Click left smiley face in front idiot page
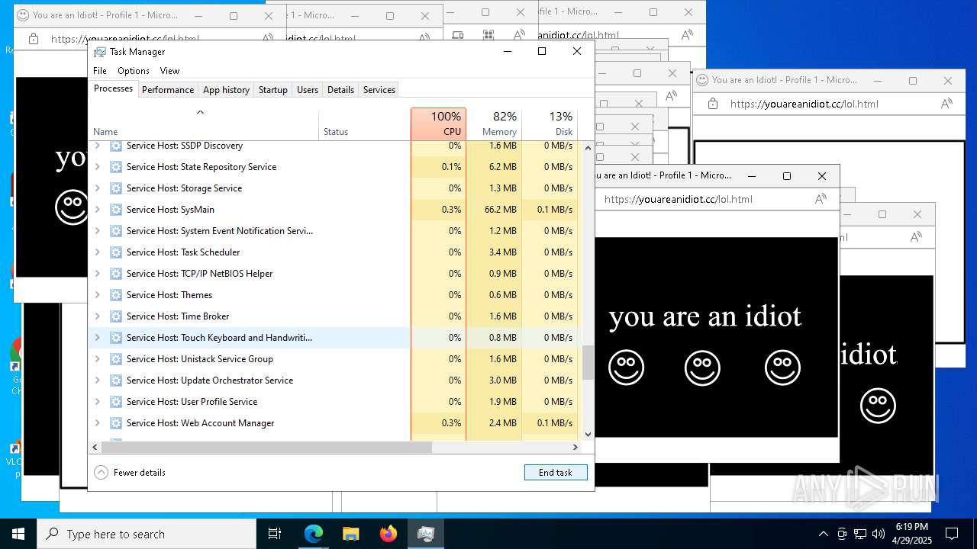The height and width of the screenshot is (549, 977). click(626, 368)
